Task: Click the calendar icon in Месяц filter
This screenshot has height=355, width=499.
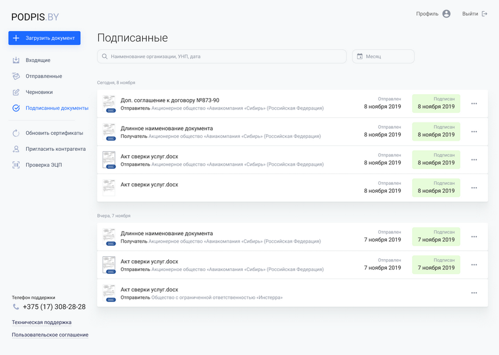Action: pyautogui.click(x=360, y=57)
